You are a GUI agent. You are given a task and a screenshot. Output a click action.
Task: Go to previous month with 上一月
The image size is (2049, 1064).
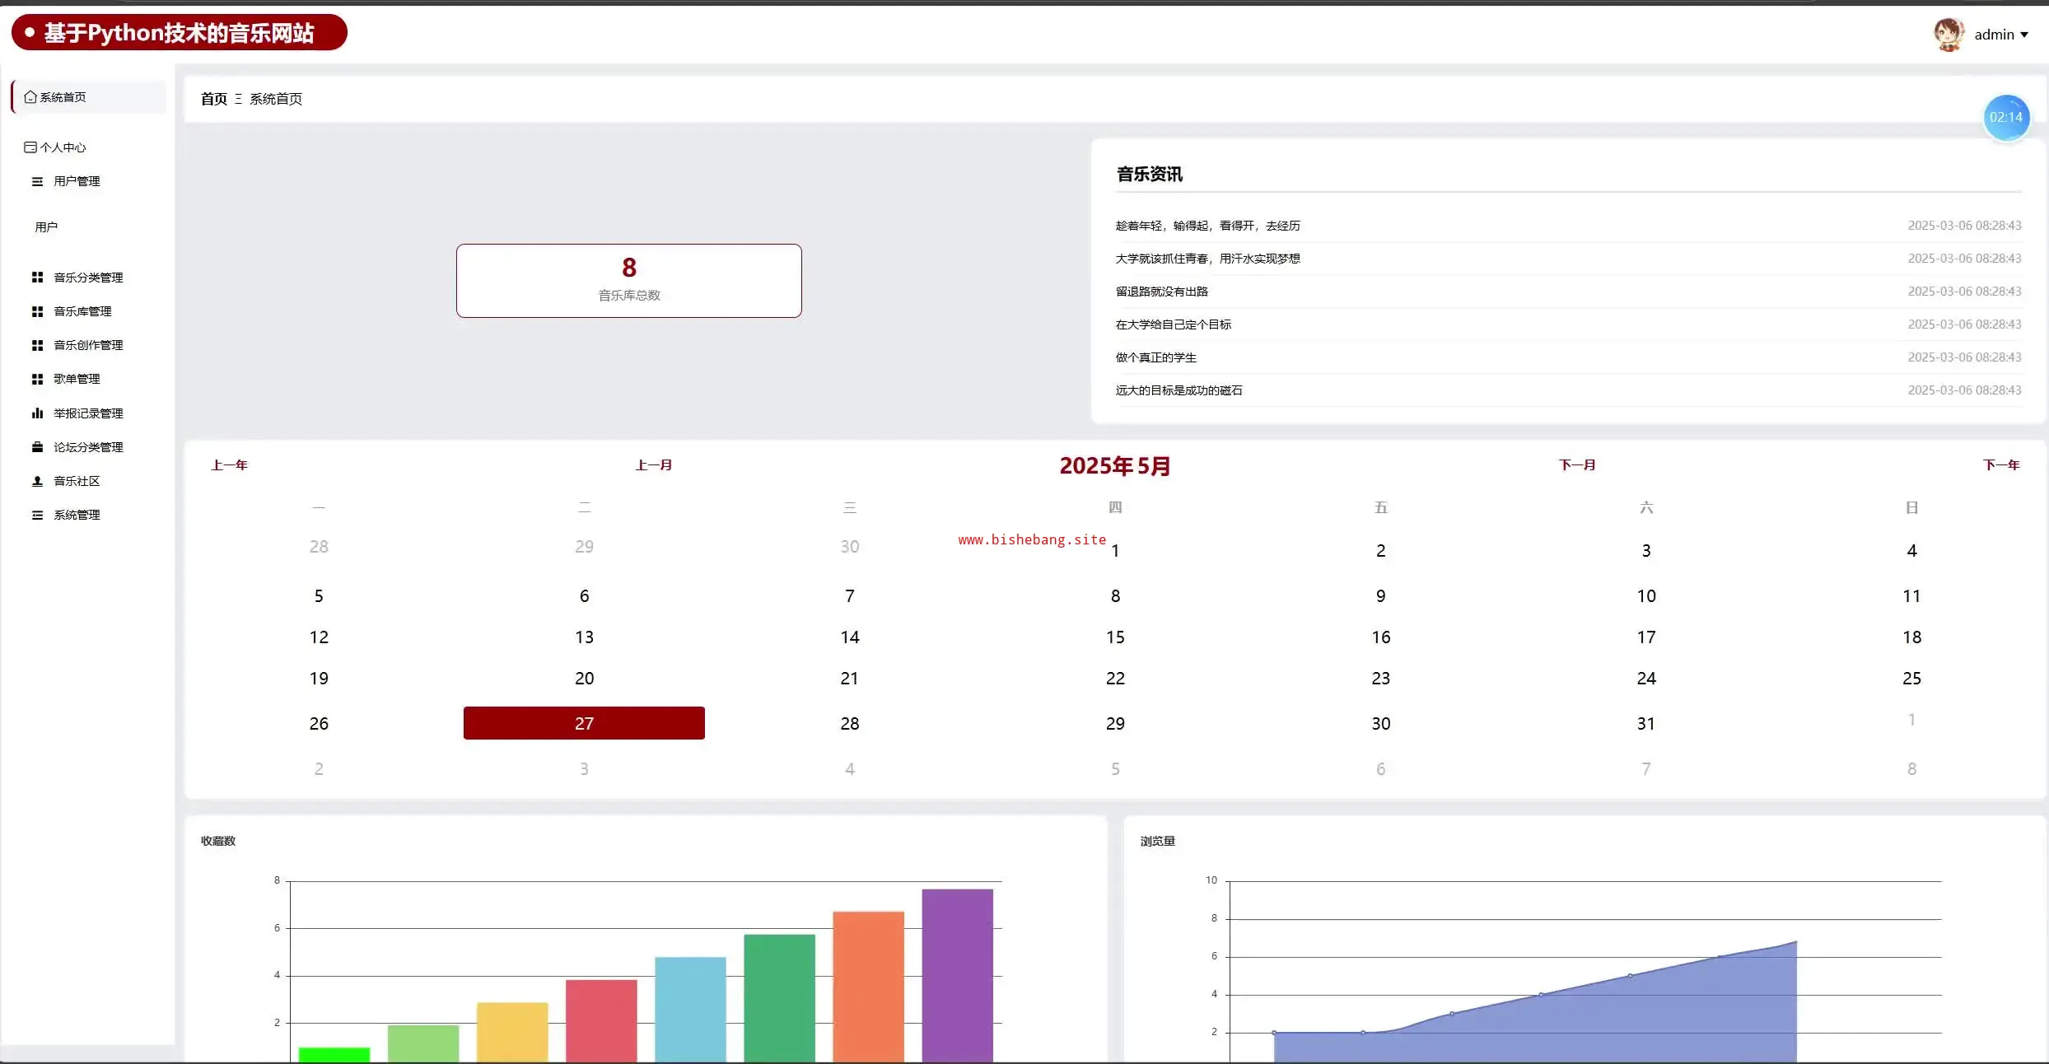click(653, 465)
